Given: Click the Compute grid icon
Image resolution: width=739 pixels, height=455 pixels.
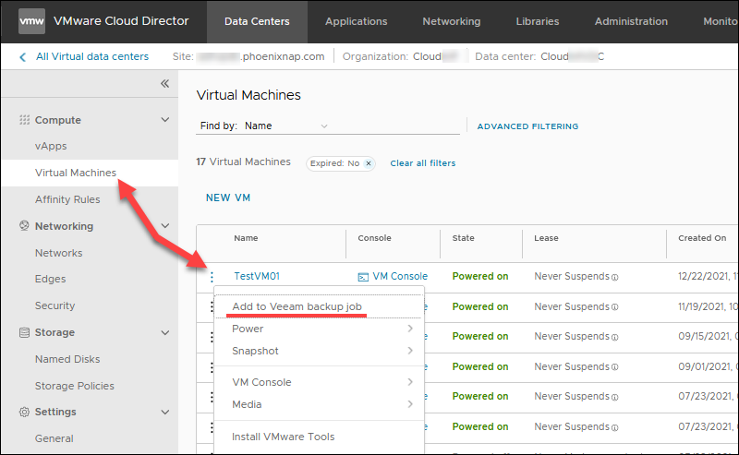Looking at the screenshot, I should point(24,120).
